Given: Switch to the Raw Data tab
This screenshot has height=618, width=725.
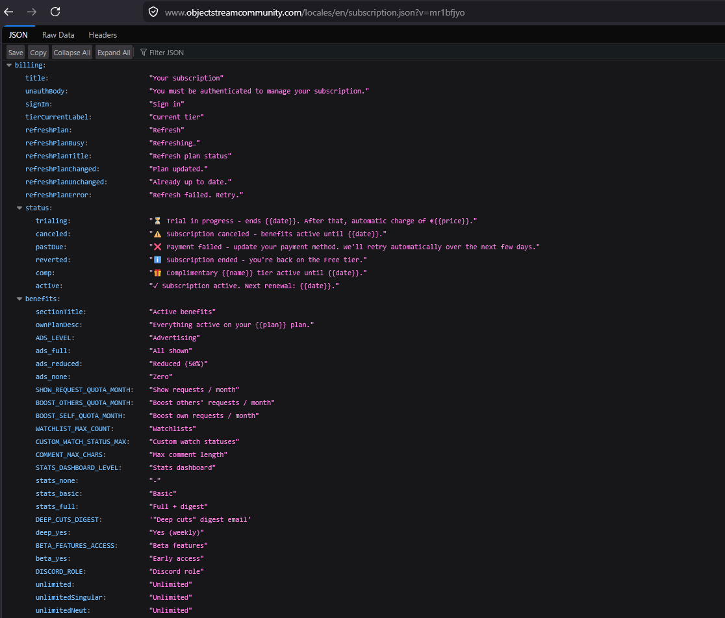Looking at the screenshot, I should [x=58, y=35].
